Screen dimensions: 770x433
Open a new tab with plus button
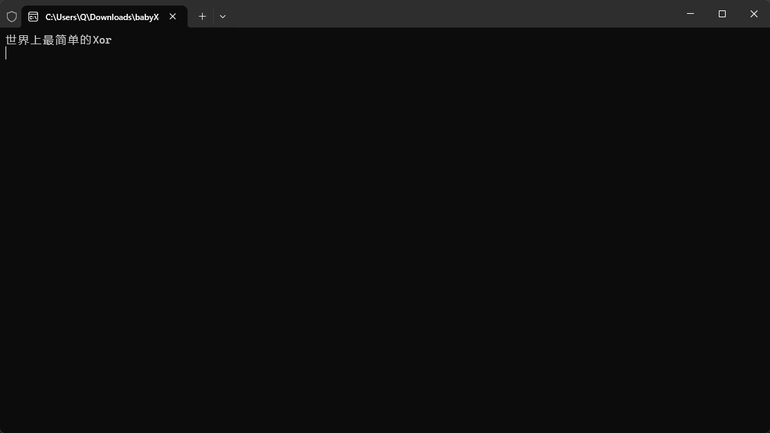tap(202, 17)
